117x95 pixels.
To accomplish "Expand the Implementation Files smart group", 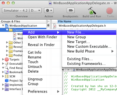I will (x=3, y=85).
